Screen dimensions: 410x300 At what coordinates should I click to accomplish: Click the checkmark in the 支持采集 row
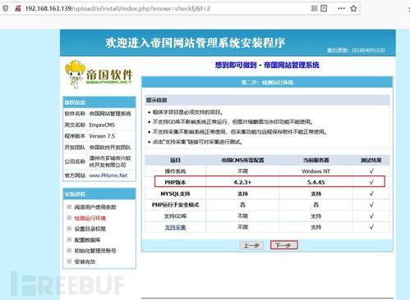click(371, 227)
